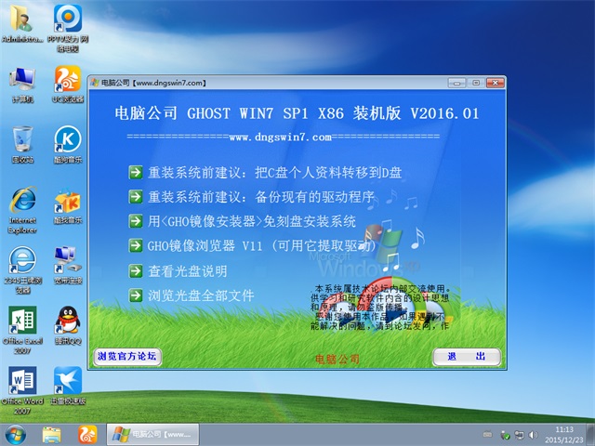This screenshot has width=595, height=446.
Task: Open the Recycle Bin icon
Action: pos(22,140)
